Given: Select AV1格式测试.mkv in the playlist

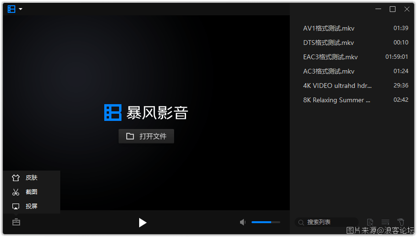Looking at the screenshot, I should [355, 28].
